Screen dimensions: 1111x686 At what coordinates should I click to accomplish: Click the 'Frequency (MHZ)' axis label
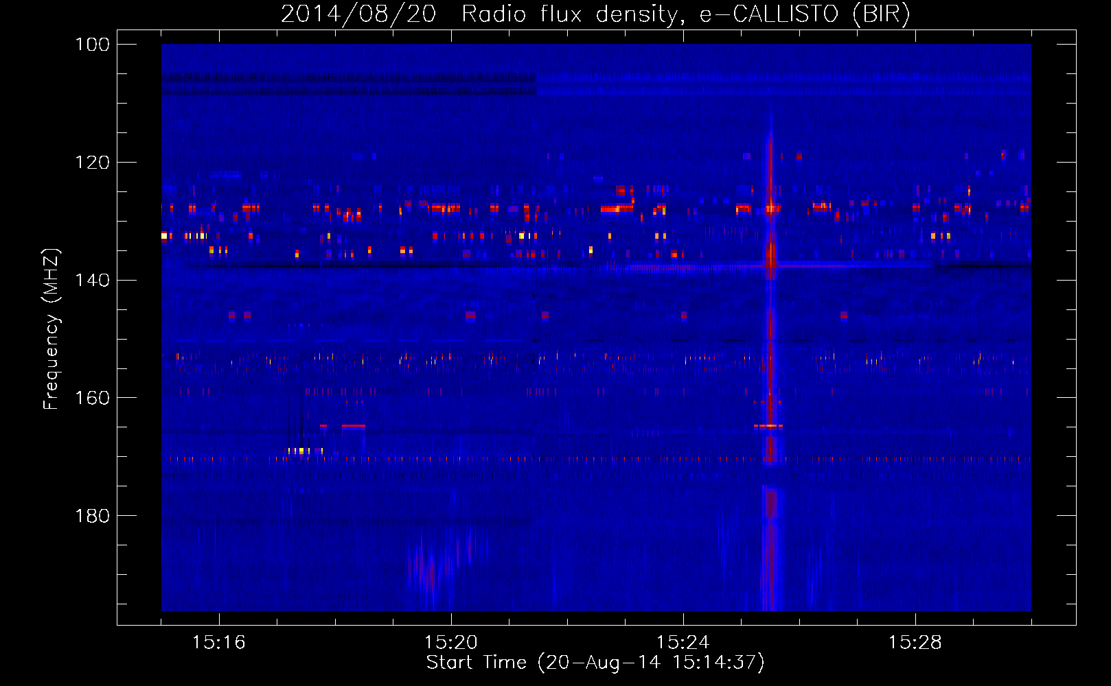point(51,329)
